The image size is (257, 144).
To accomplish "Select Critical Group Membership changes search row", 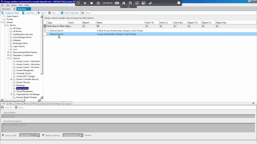I will (x=150, y=30).
